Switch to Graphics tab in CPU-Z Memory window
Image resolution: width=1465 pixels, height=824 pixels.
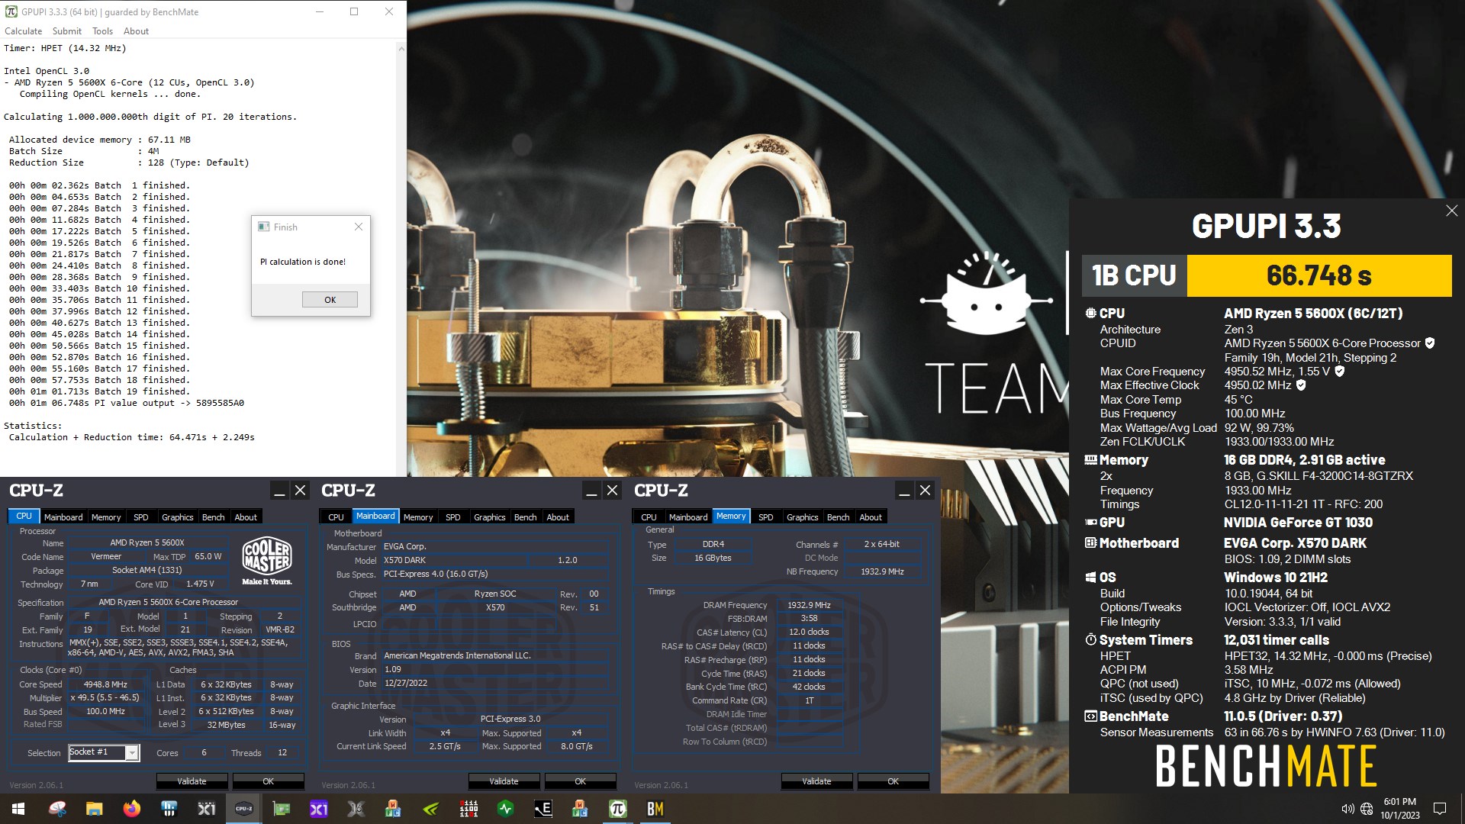(802, 517)
